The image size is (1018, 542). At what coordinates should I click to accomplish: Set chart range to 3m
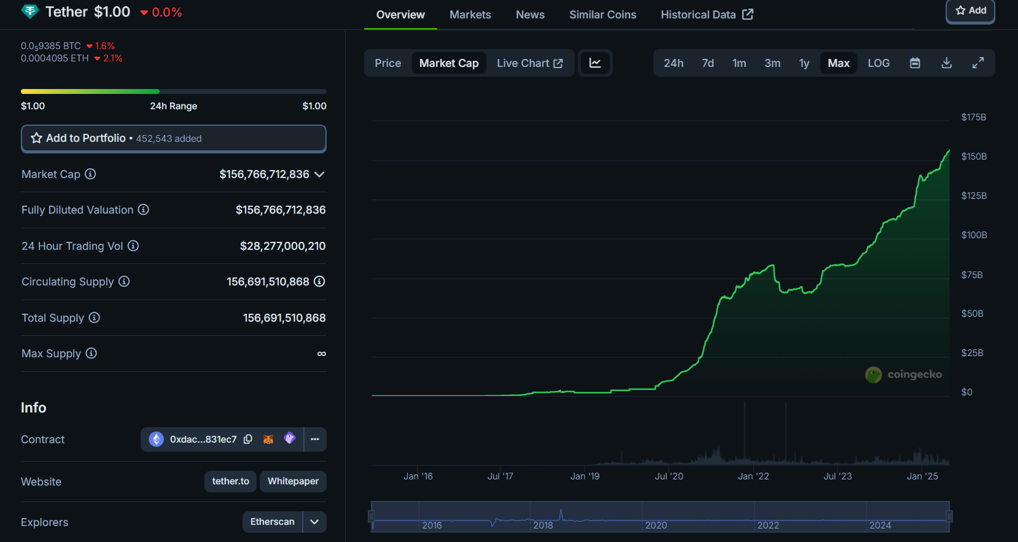[772, 63]
